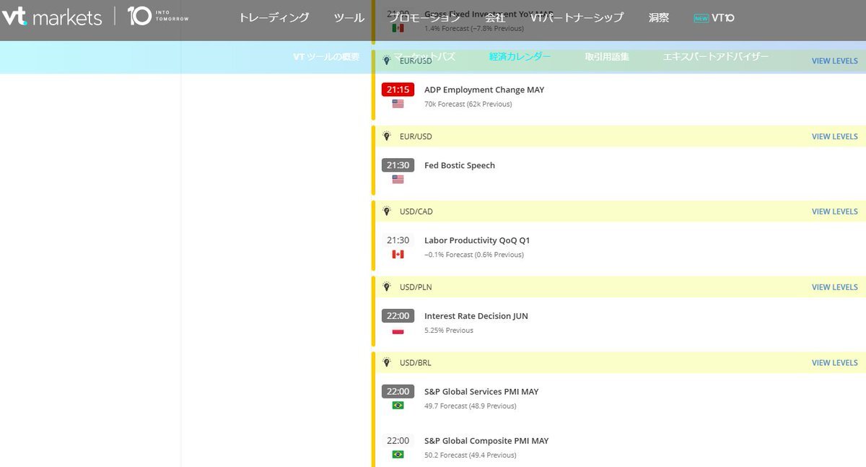866x467 pixels.
Task: Click the 22:00 time beside S&P Global Composite PMI
Action: [398, 441]
